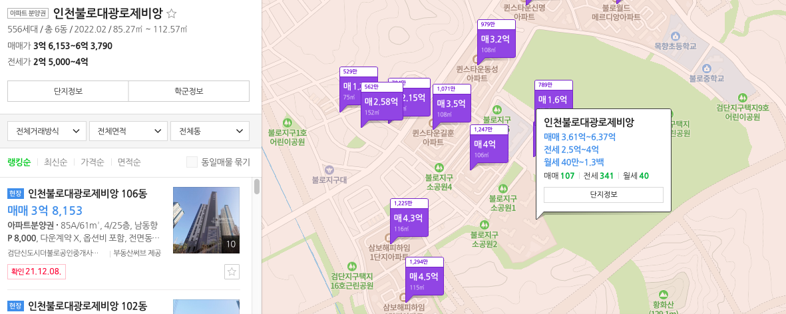This screenshot has width=786, height=314.
Task: Expand the 전체면적 dropdown
Action: point(128,131)
